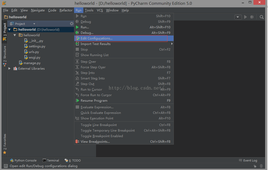Open the run configuration selector dropdown
The height and width of the screenshot is (170, 268).
coord(238,17)
